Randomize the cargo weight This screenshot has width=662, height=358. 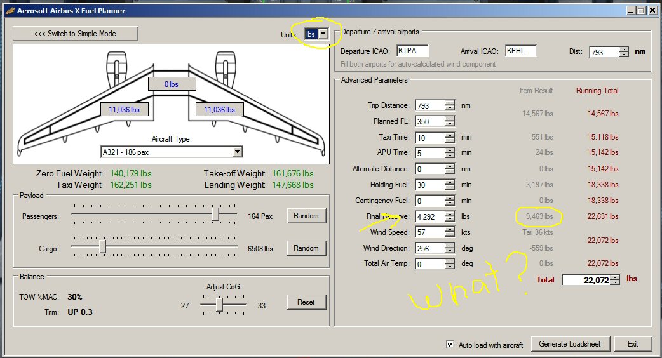coord(306,248)
